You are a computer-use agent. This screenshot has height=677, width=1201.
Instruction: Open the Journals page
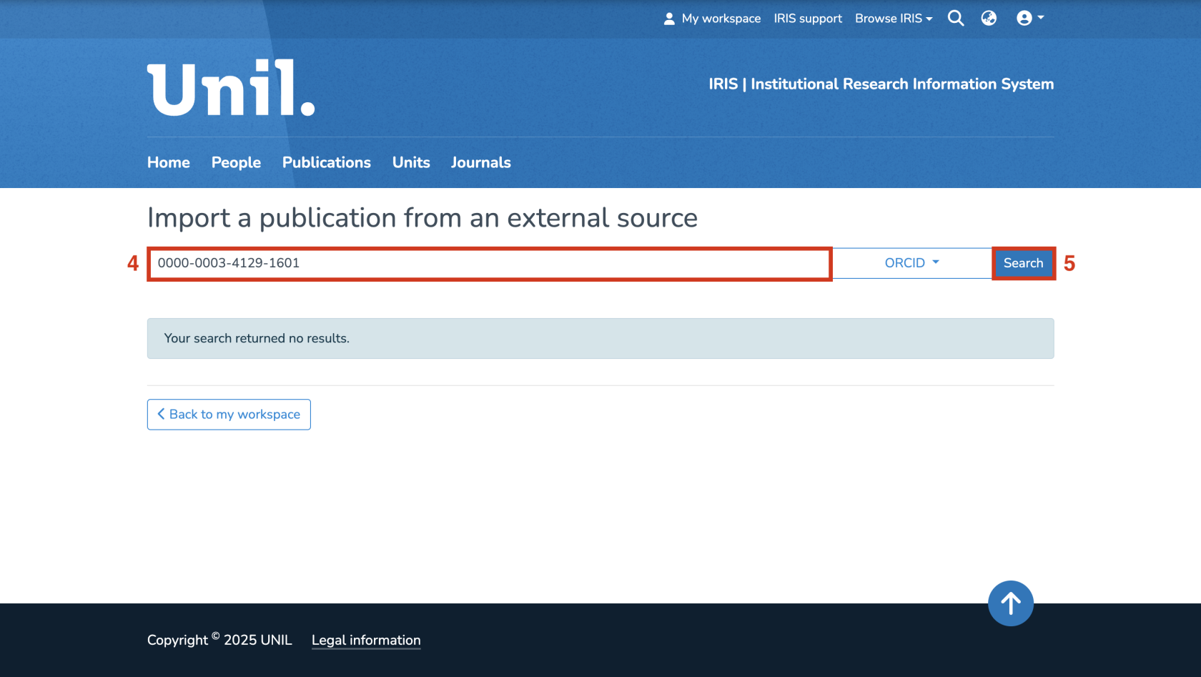click(480, 162)
